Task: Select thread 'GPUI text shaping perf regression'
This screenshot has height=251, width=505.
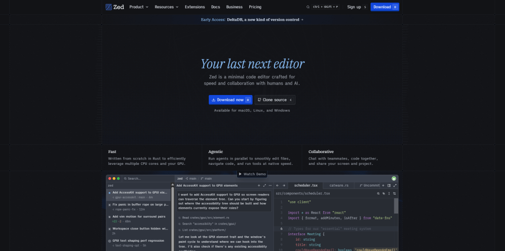Action: click(139, 243)
